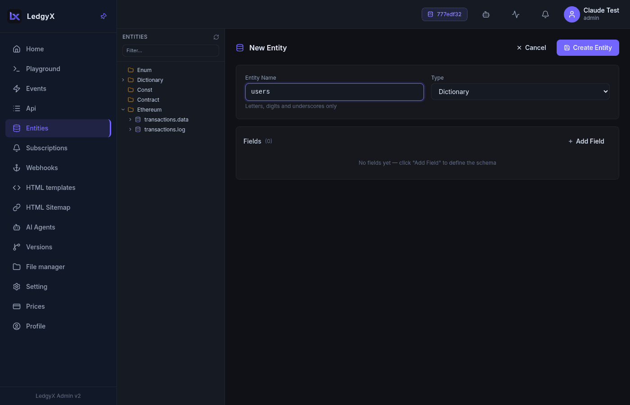Open the activity pulse icon in header
The height and width of the screenshot is (405, 630).
tap(516, 14)
